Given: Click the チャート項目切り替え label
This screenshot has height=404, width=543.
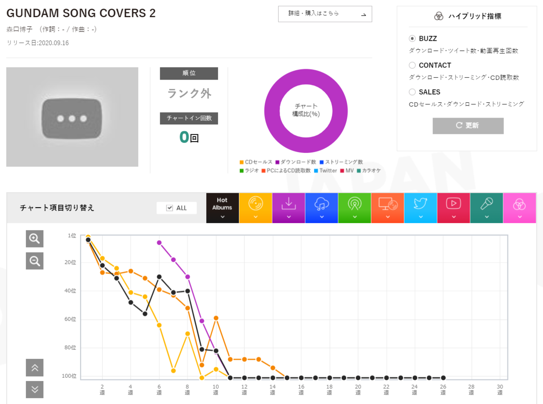Looking at the screenshot, I should pyautogui.click(x=57, y=208).
